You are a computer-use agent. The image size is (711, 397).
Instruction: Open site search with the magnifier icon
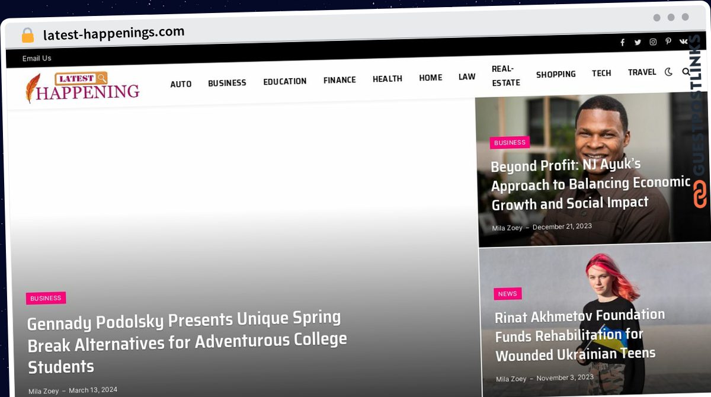click(686, 72)
